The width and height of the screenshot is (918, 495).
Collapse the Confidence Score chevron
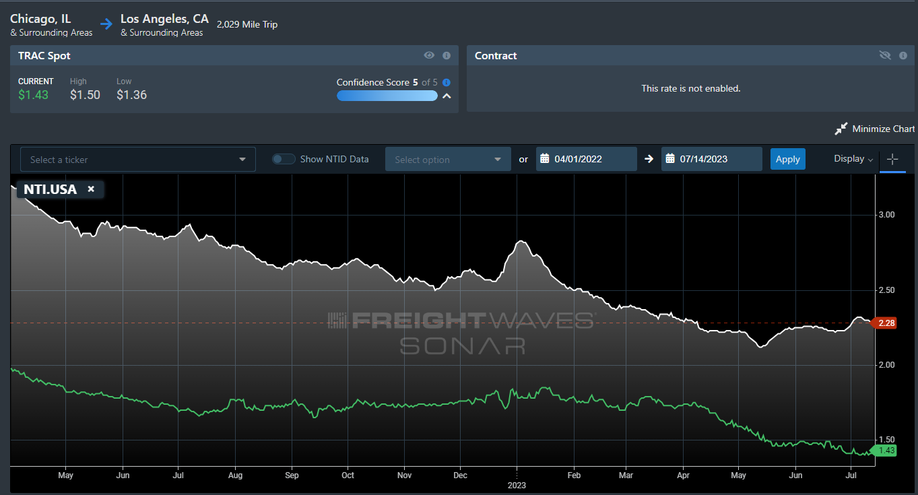pos(446,96)
